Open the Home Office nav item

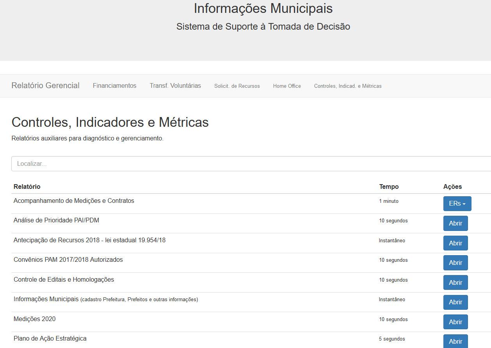[x=287, y=86]
